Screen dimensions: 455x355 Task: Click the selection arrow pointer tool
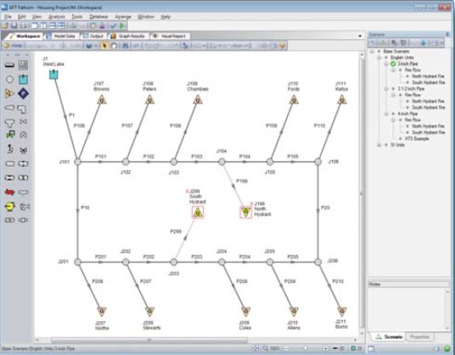[x=104, y=46]
